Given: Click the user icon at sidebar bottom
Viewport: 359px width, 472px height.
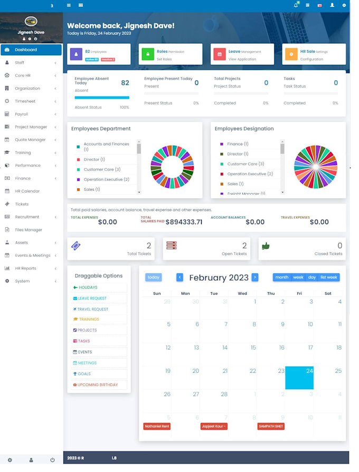Looking at the screenshot, I should [31, 460].
